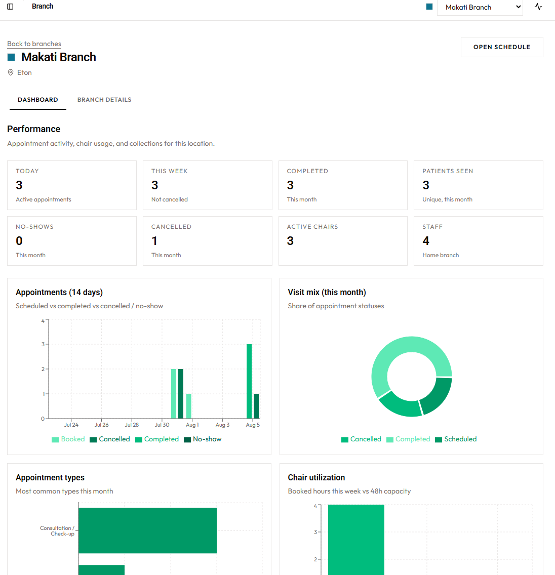Switch to the DASHBOARD tab
Viewport: 555px width, 575px height.
point(38,100)
